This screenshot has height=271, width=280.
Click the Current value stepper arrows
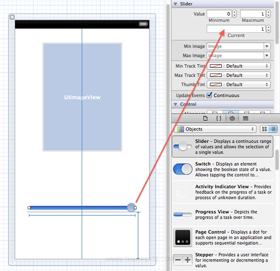click(x=268, y=29)
